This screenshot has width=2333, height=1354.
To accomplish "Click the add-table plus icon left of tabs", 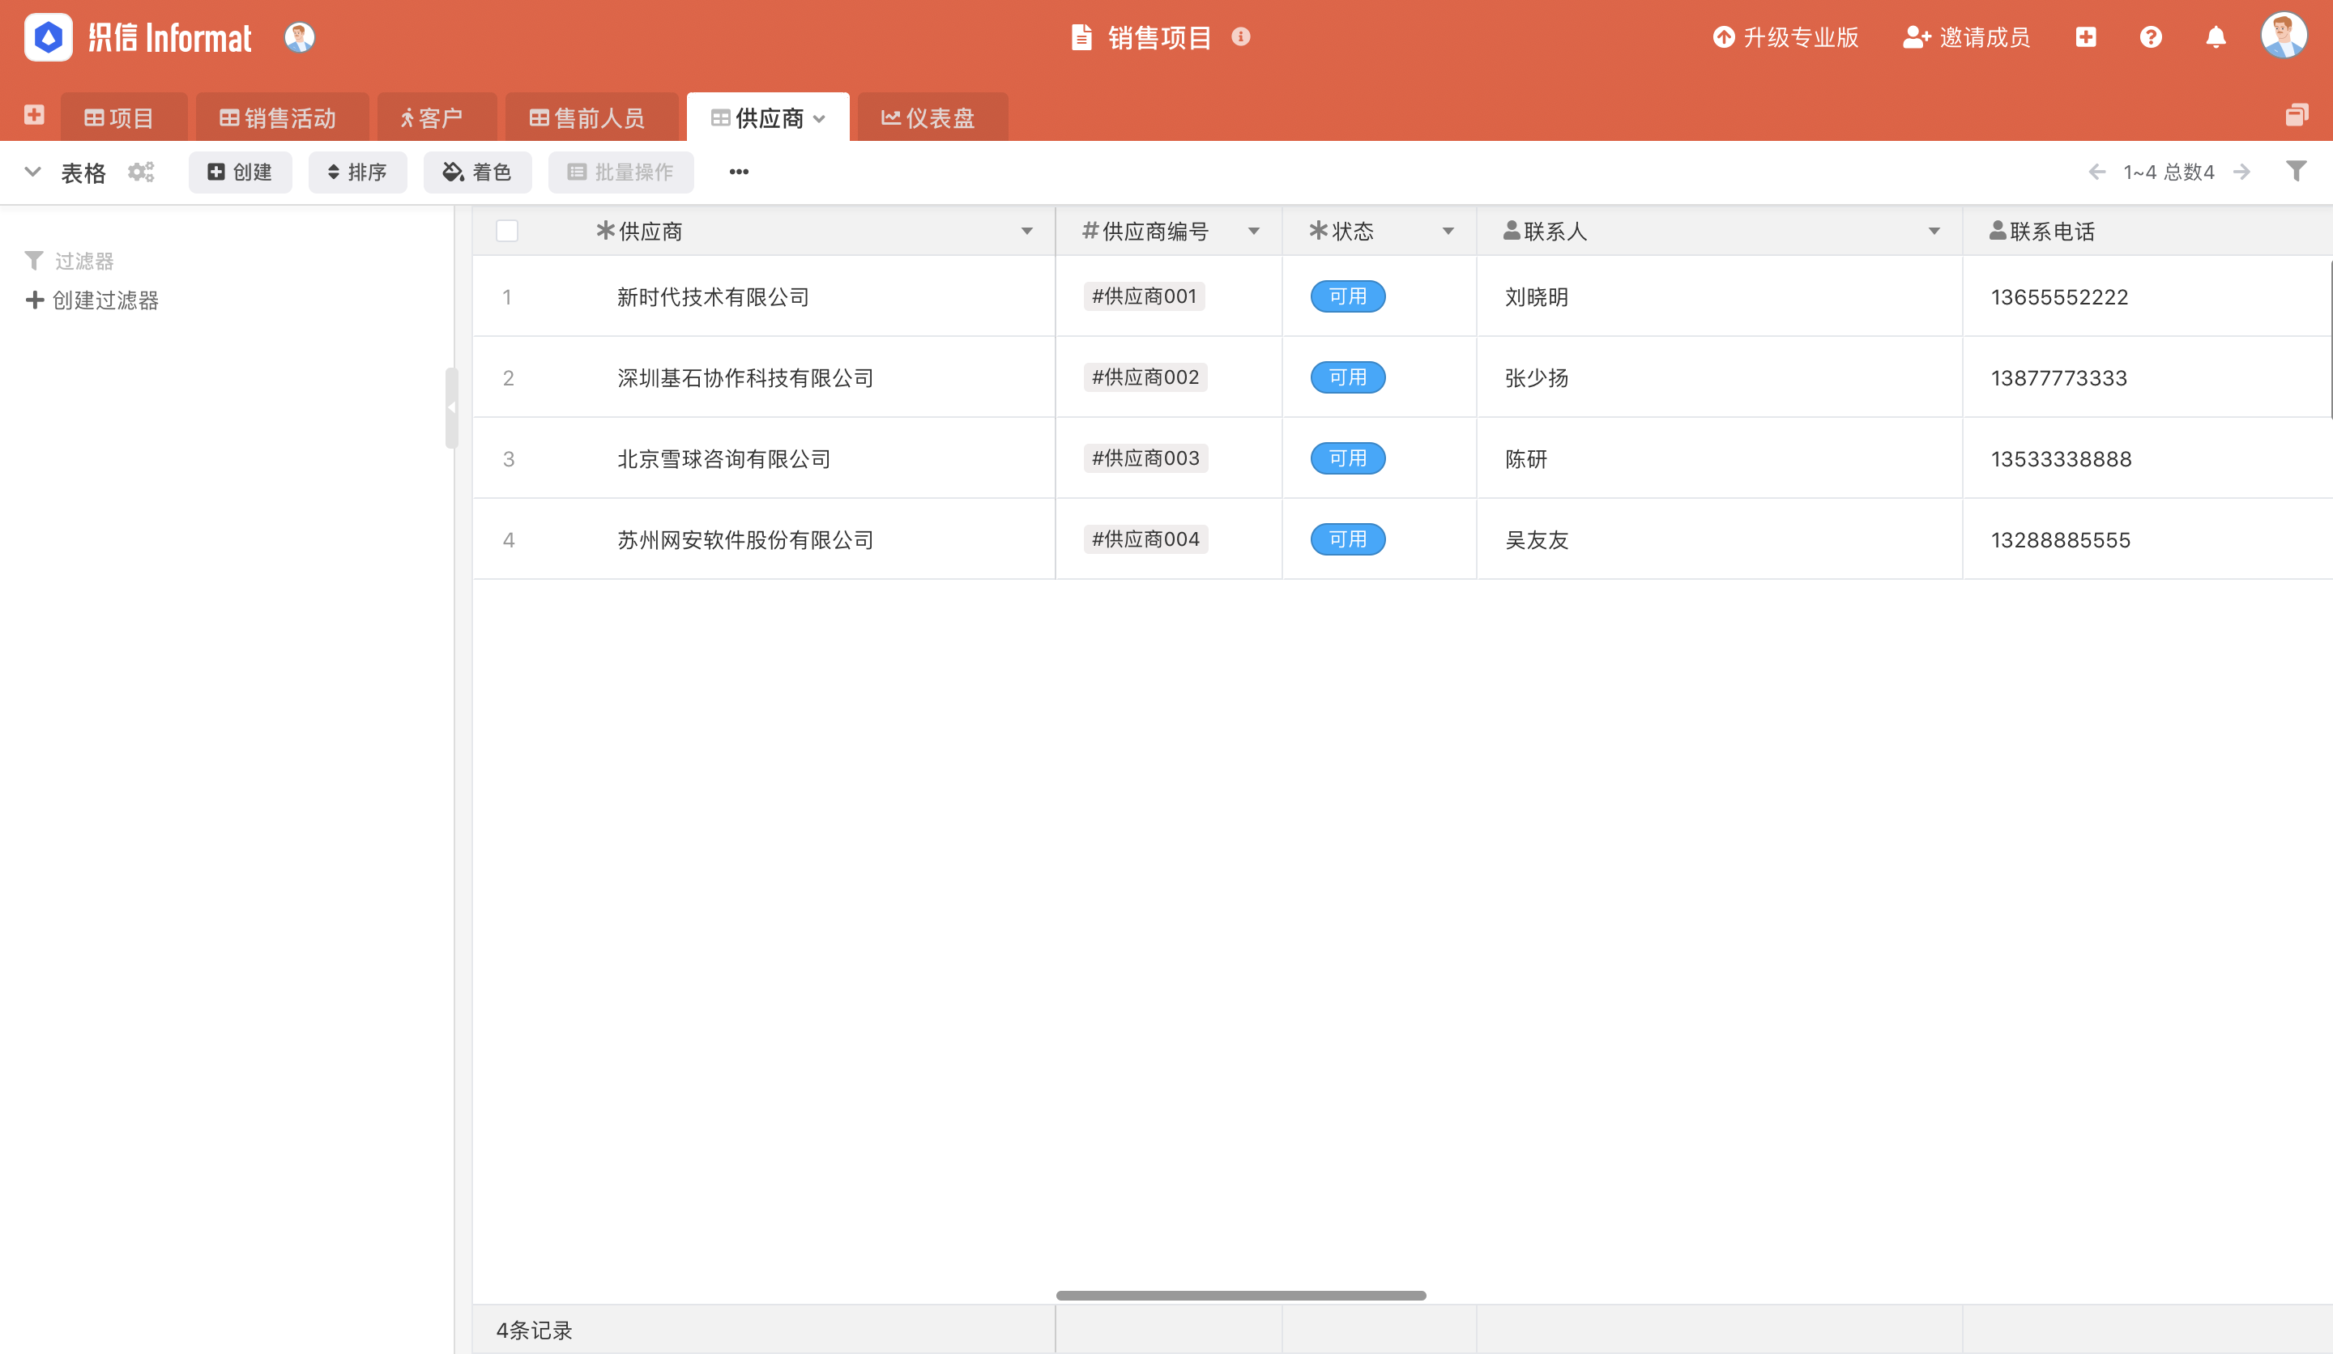I will tap(34, 116).
